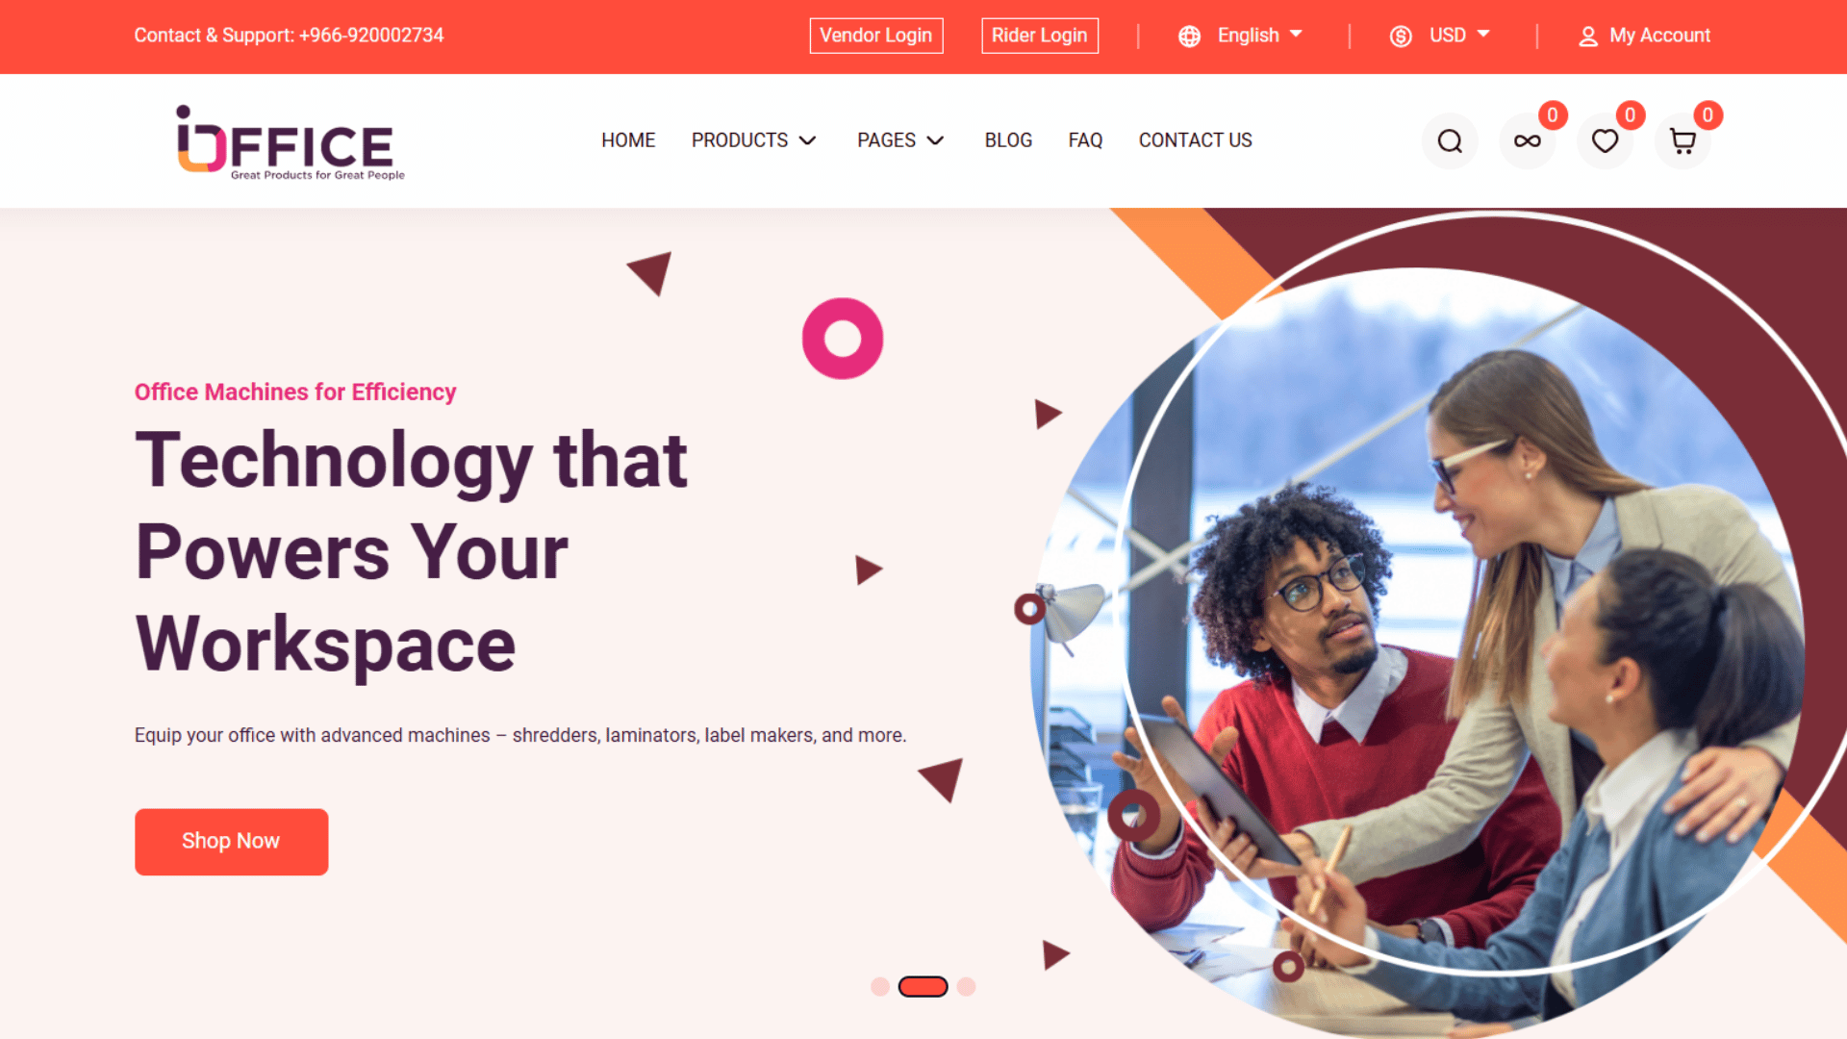Click the globe language icon

tap(1190, 37)
